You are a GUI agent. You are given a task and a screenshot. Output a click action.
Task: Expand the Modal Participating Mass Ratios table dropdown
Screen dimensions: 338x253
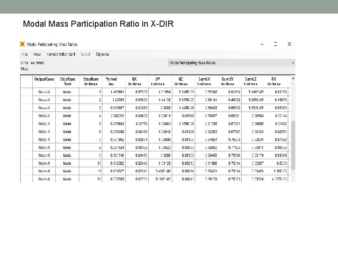(232, 63)
